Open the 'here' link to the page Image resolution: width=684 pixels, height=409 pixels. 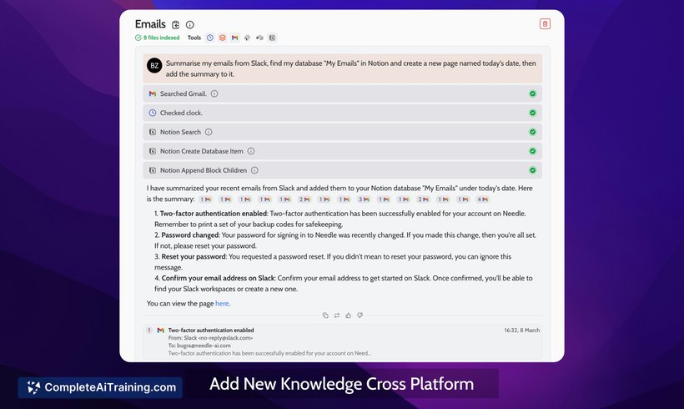(222, 303)
